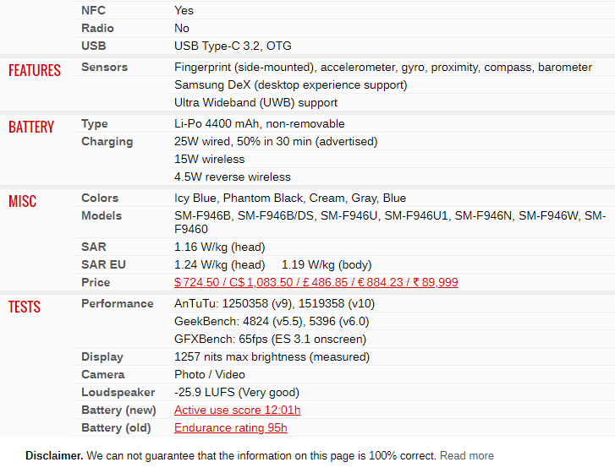Click Read more next to the disclaimer
Image resolution: width=615 pixels, height=473 pixels.
click(x=467, y=456)
